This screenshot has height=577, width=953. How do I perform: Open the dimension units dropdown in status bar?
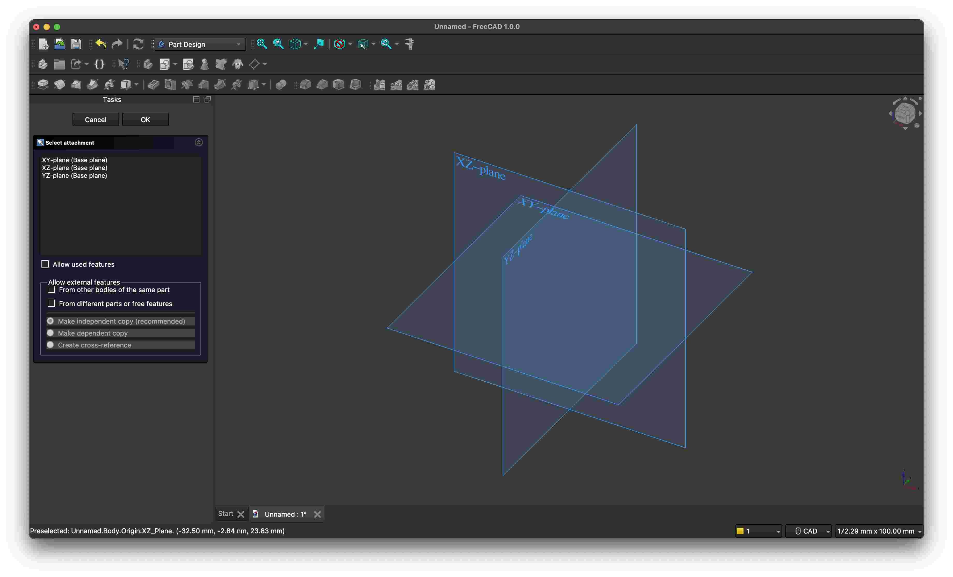[879, 531]
